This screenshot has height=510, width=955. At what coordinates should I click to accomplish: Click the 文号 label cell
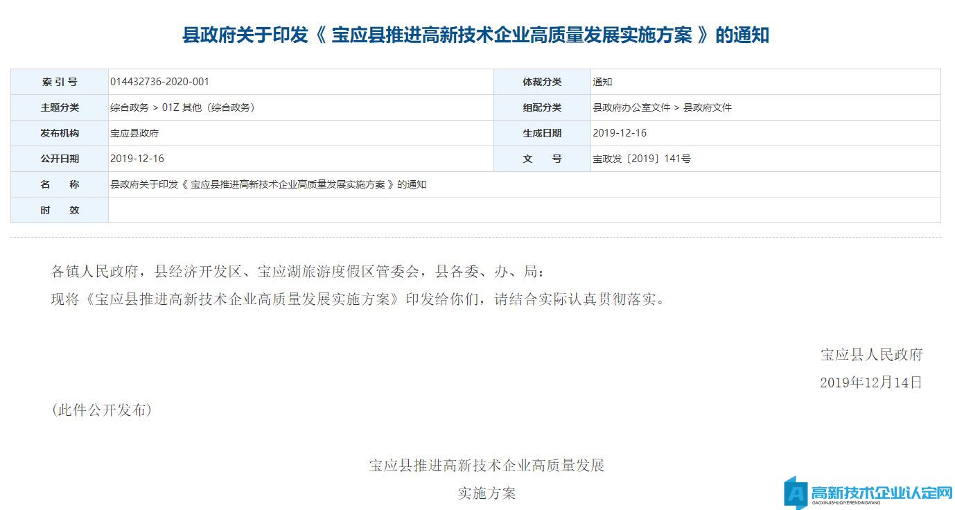pyautogui.click(x=542, y=159)
